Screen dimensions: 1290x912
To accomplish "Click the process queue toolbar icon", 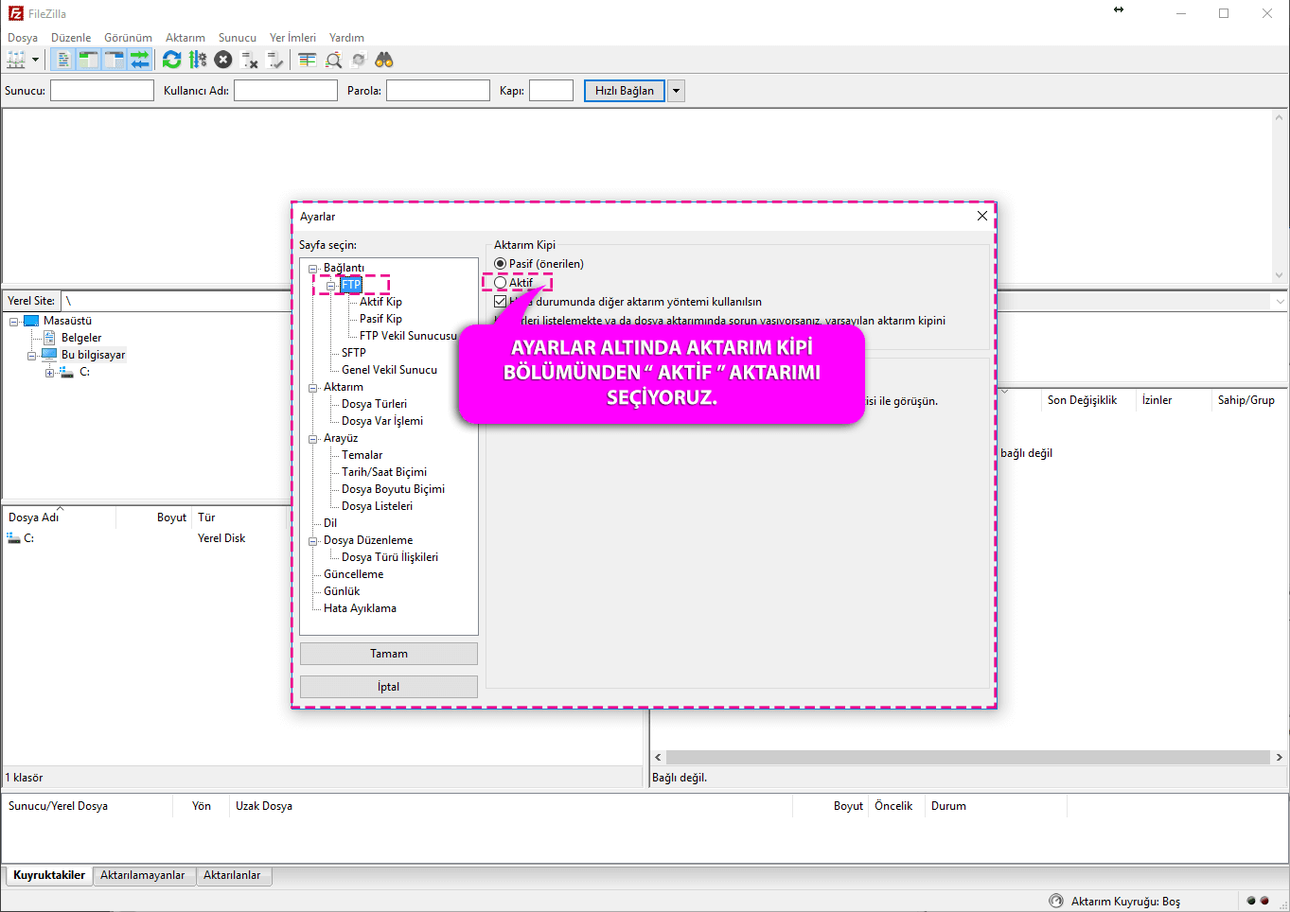I will tap(197, 60).
